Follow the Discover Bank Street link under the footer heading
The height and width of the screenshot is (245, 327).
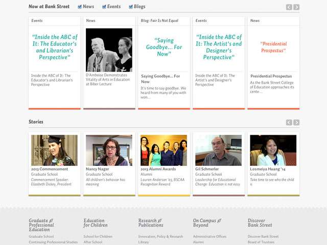(x=263, y=236)
